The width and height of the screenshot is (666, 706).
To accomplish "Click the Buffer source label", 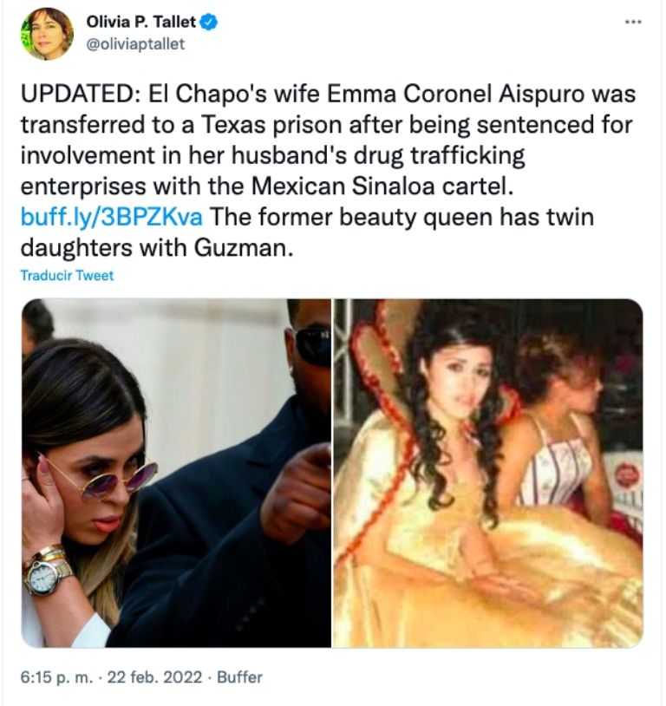I will tap(239, 677).
